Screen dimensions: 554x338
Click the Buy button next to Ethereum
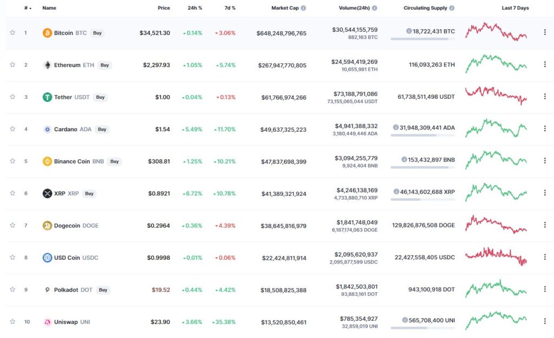104,65
